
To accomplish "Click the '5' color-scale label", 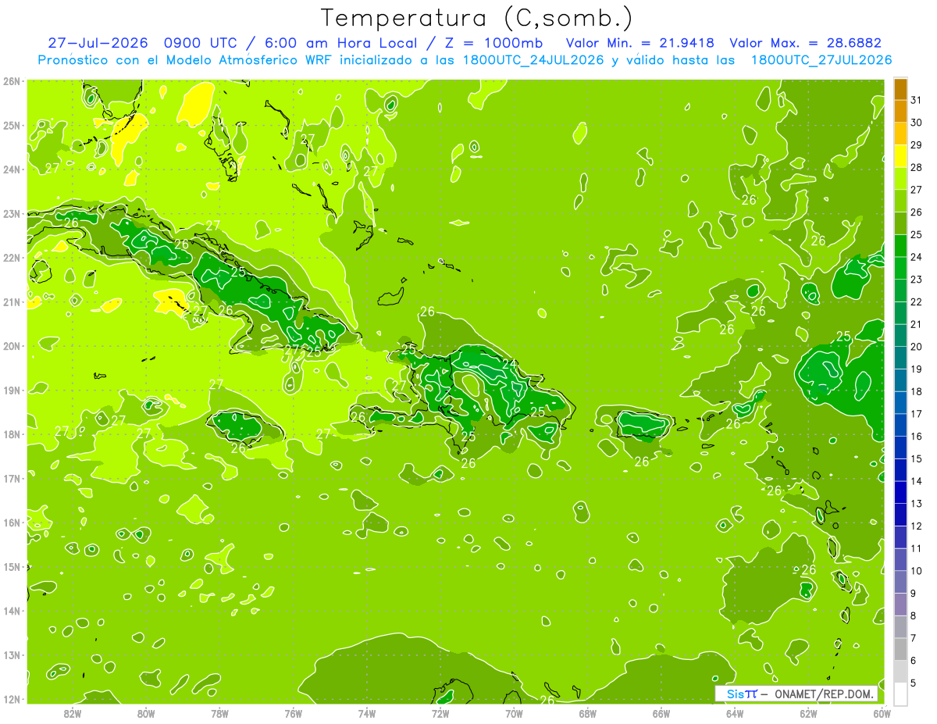I will pyautogui.click(x=914, y=683).
